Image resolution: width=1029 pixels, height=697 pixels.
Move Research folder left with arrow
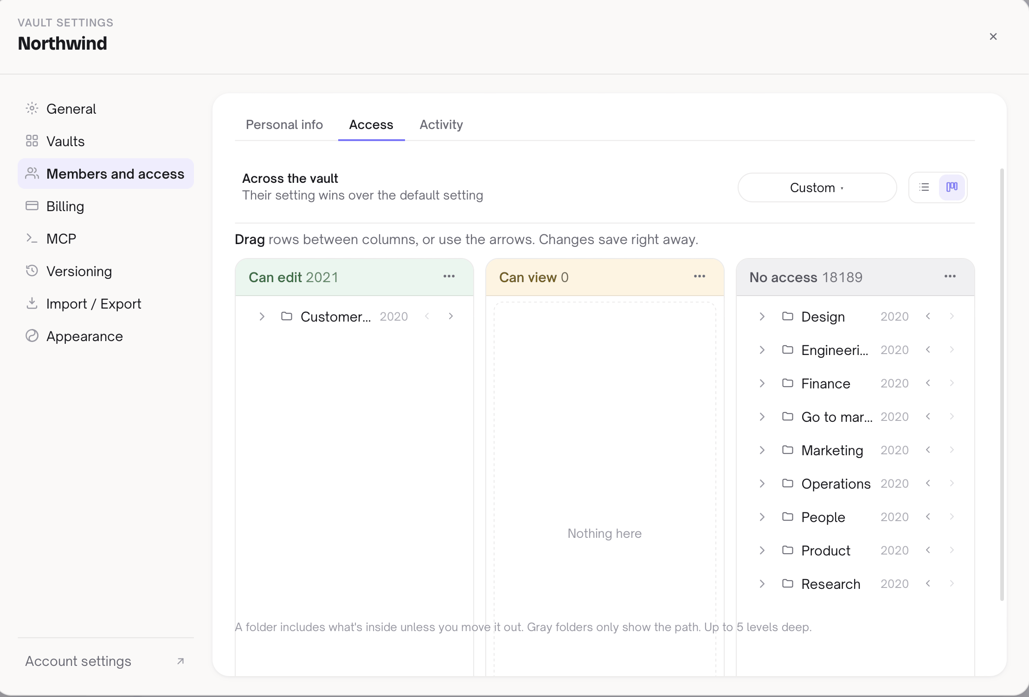[x=928, y=584]
